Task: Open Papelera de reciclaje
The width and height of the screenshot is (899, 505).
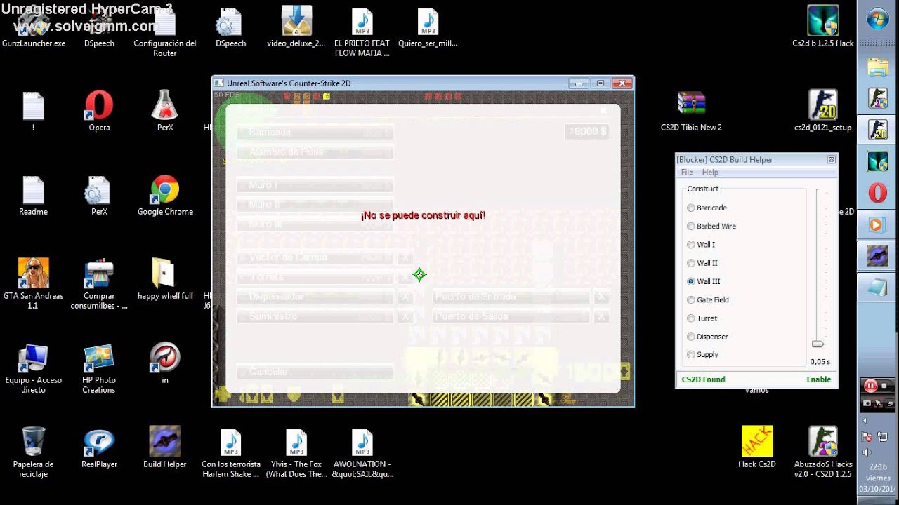Action: tap(33, 452)
